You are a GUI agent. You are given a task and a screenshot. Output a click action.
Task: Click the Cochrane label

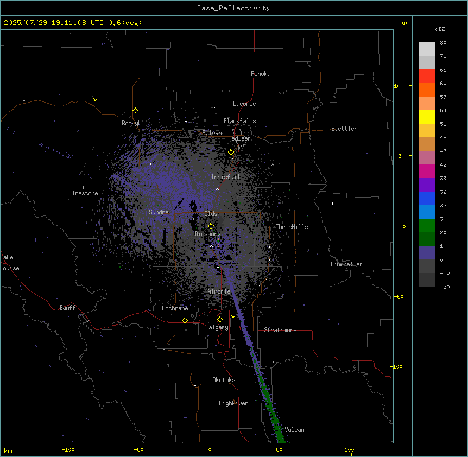pyautogui.click(x=175, y=308)
